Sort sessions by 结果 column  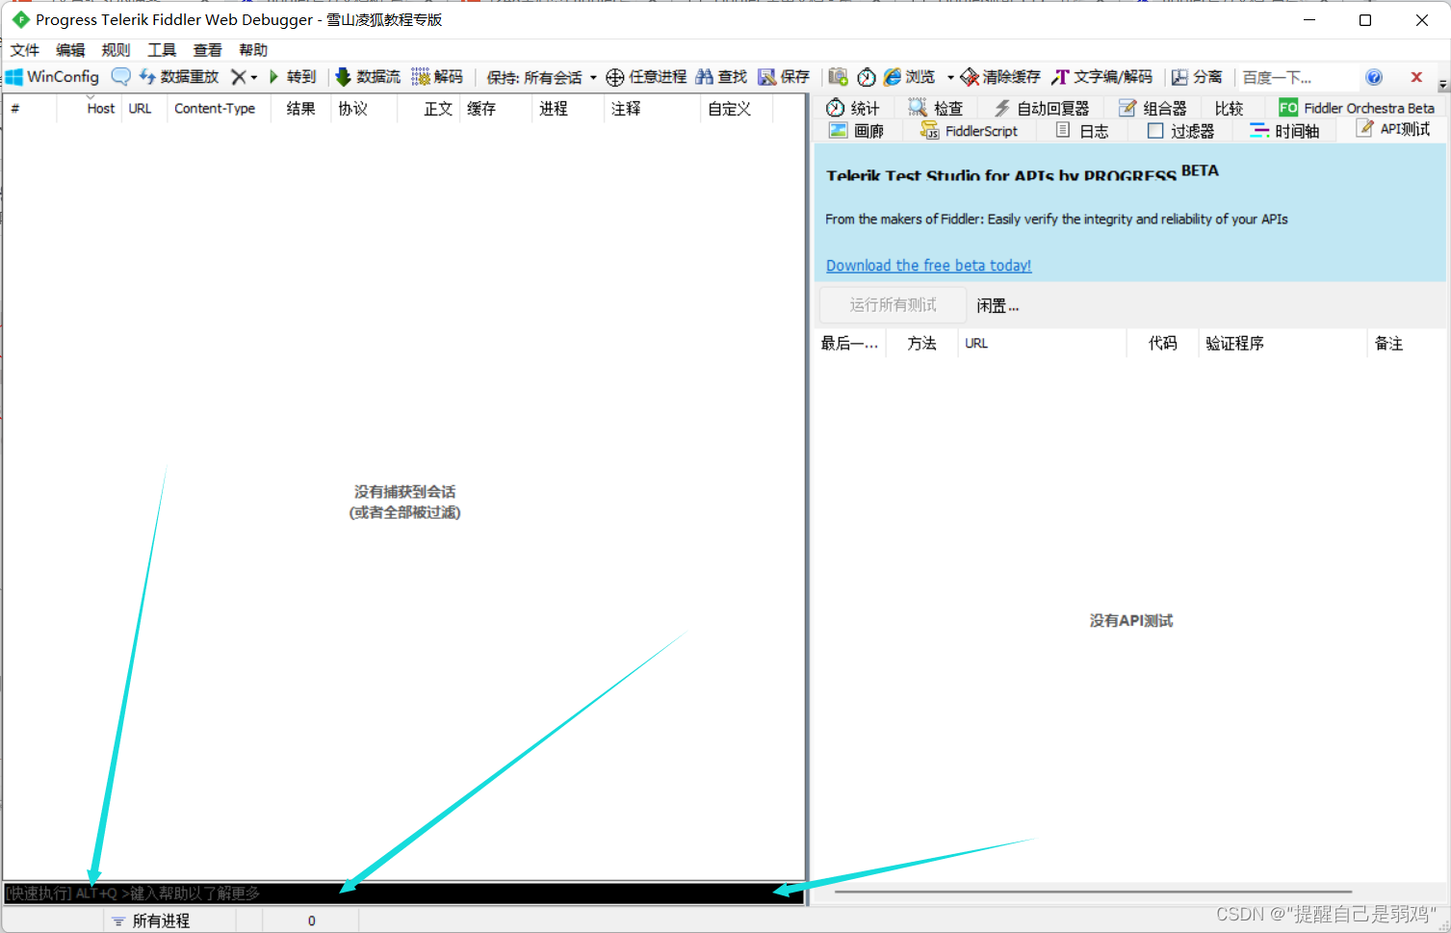pos(300,109)
